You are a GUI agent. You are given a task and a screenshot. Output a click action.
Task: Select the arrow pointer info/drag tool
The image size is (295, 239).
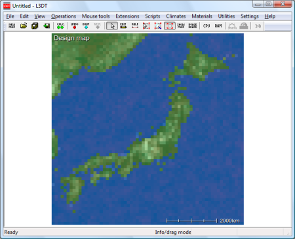point(112,26)
